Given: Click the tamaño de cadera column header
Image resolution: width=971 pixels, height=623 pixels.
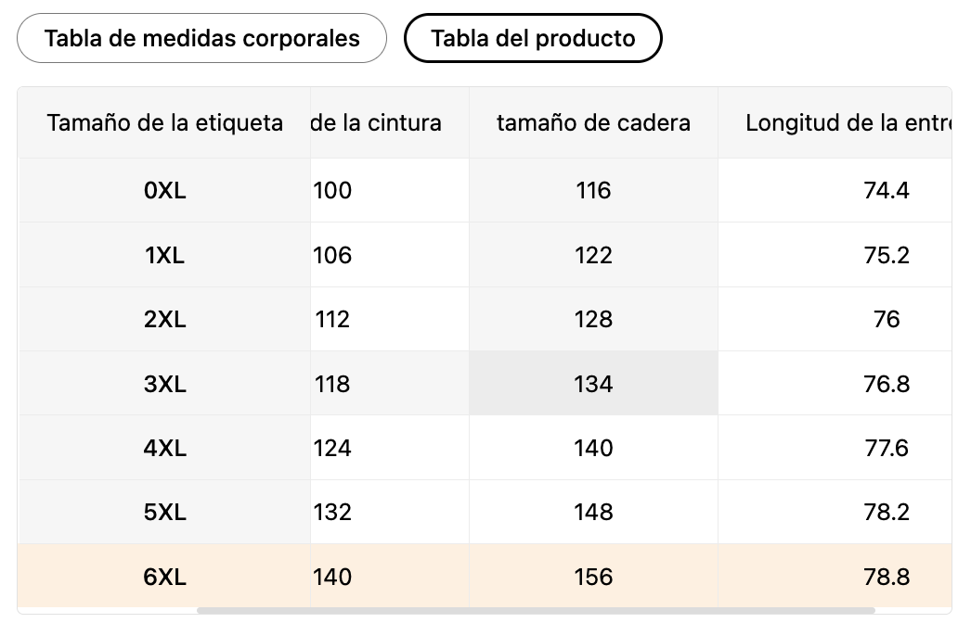Looking at the screenshot, I should coord(593,122).
